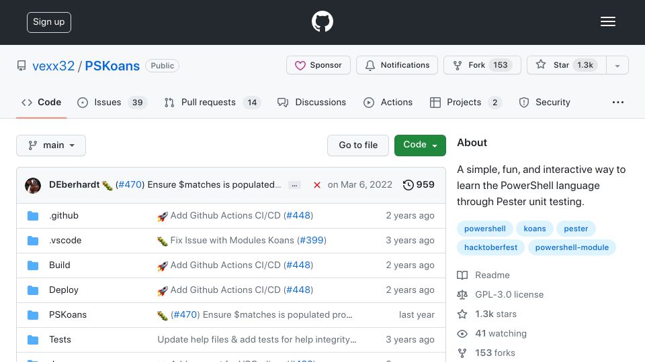Viewport: 645px width, 362px height.
Task: Open the PSKoans folder in file list
Action: (x=68, y=314)
